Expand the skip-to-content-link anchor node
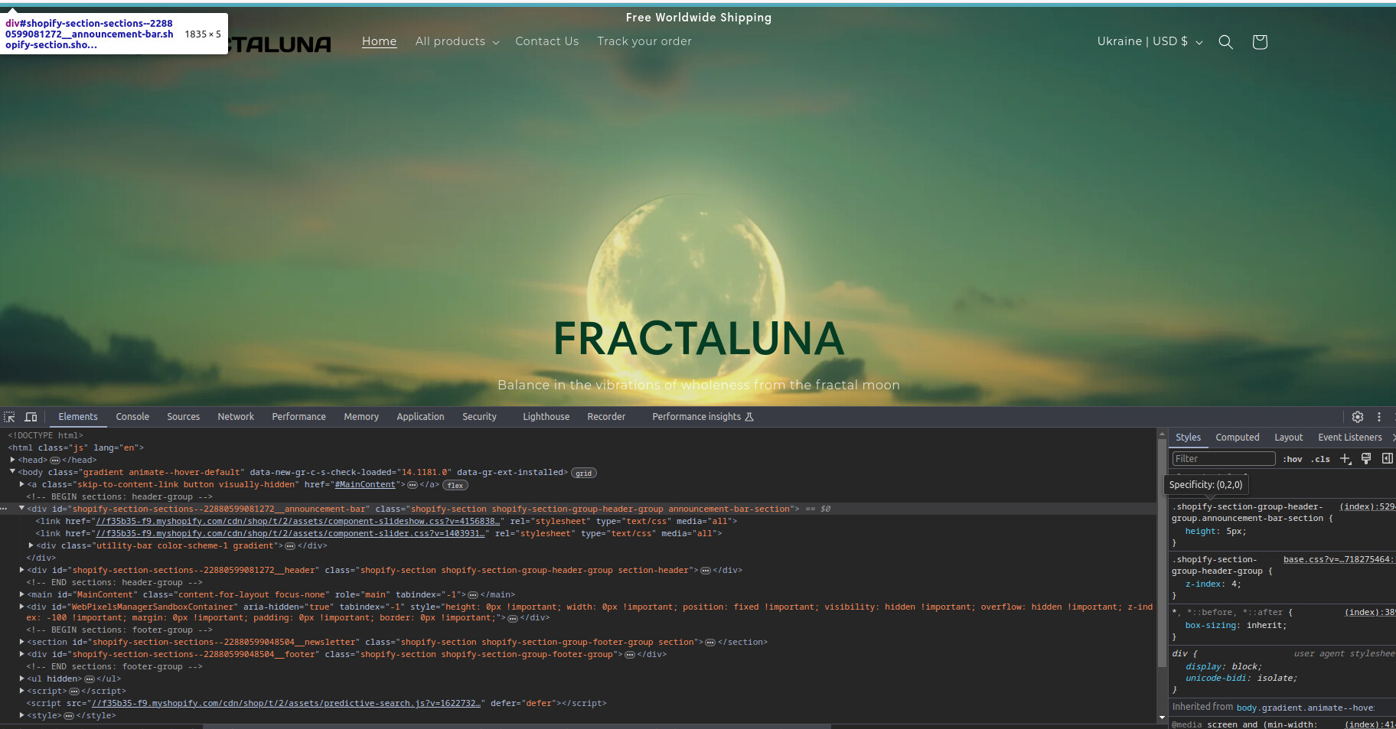The image size is (1396, 729). pyautogui.click(x=21, y=484)
